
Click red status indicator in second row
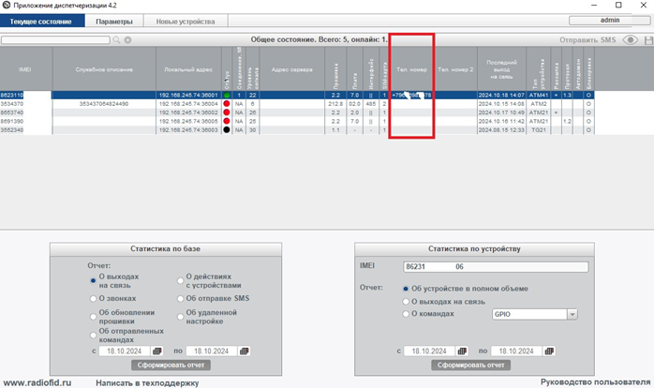coord(227,103)
